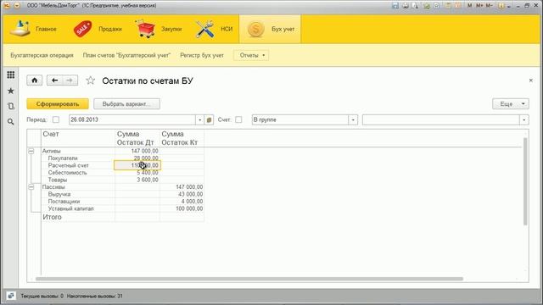
Task: Go to the home page
Action: 35,80
